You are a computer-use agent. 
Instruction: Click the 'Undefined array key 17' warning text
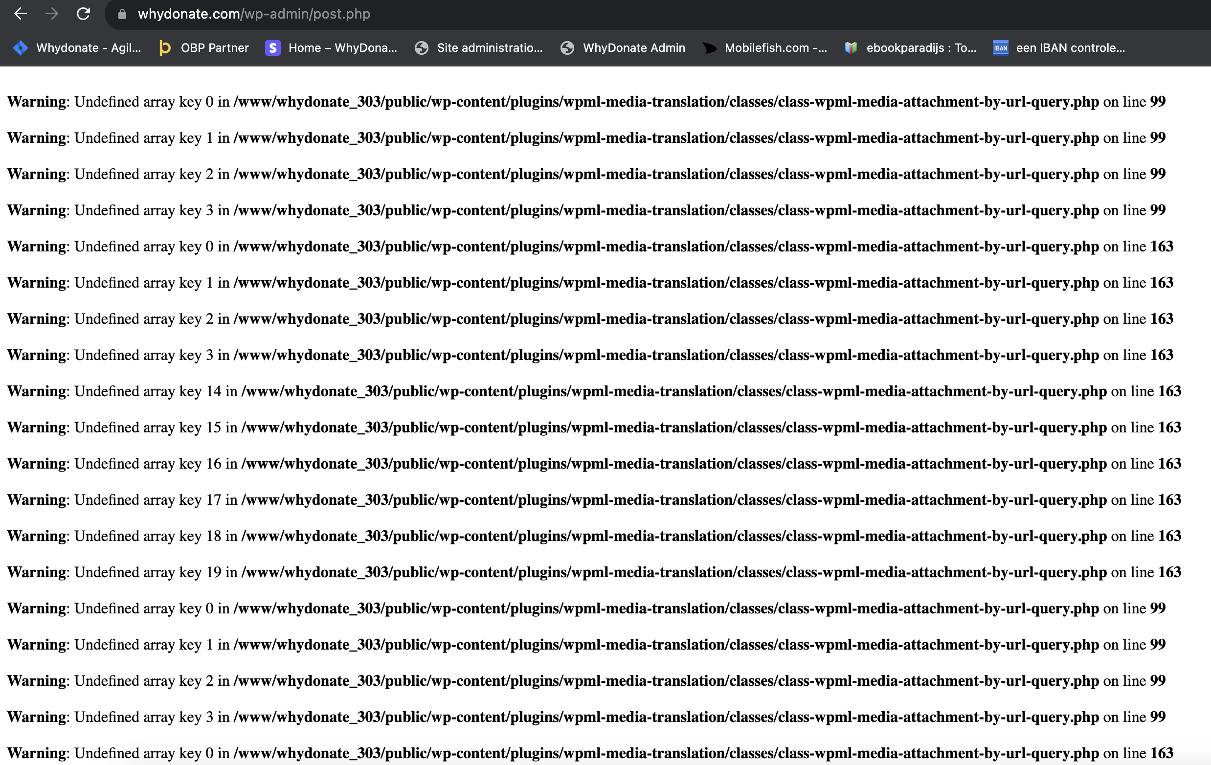(x=594, y=500)
